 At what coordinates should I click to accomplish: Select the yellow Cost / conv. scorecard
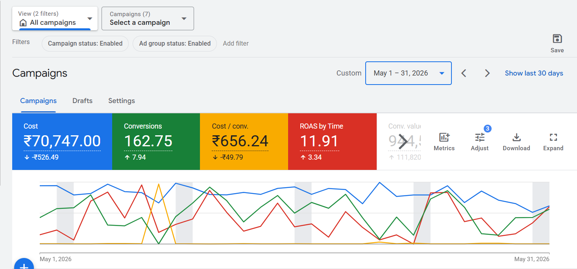(244, 142)
